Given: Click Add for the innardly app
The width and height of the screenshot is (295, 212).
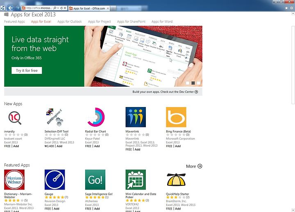Looking at the screenshot, I should point(16,146).
